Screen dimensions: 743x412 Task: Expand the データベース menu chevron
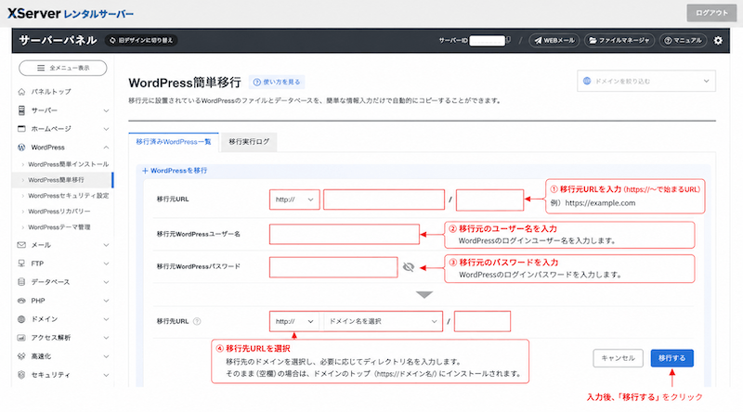pos(106,282)
